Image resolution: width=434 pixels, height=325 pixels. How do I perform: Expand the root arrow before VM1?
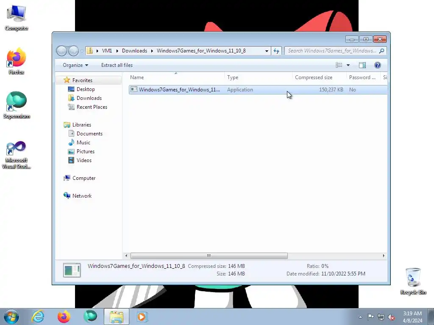(x=97, y=51)
